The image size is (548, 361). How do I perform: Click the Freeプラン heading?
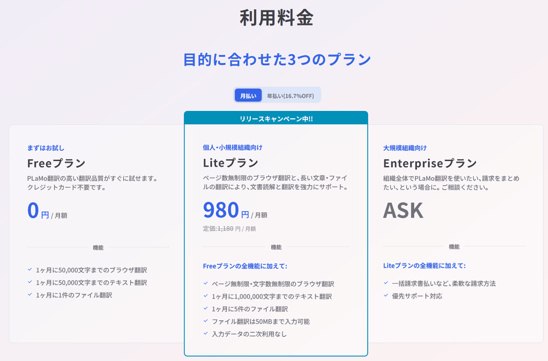[56, 163]
